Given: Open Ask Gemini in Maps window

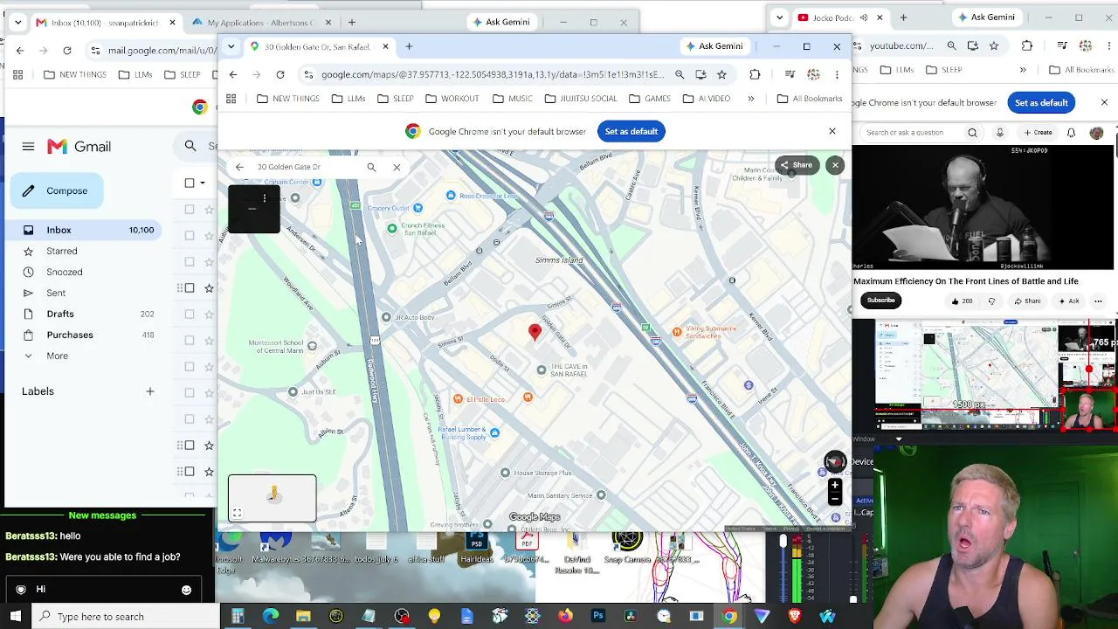Looking at the screenshot, I should 714,46.
